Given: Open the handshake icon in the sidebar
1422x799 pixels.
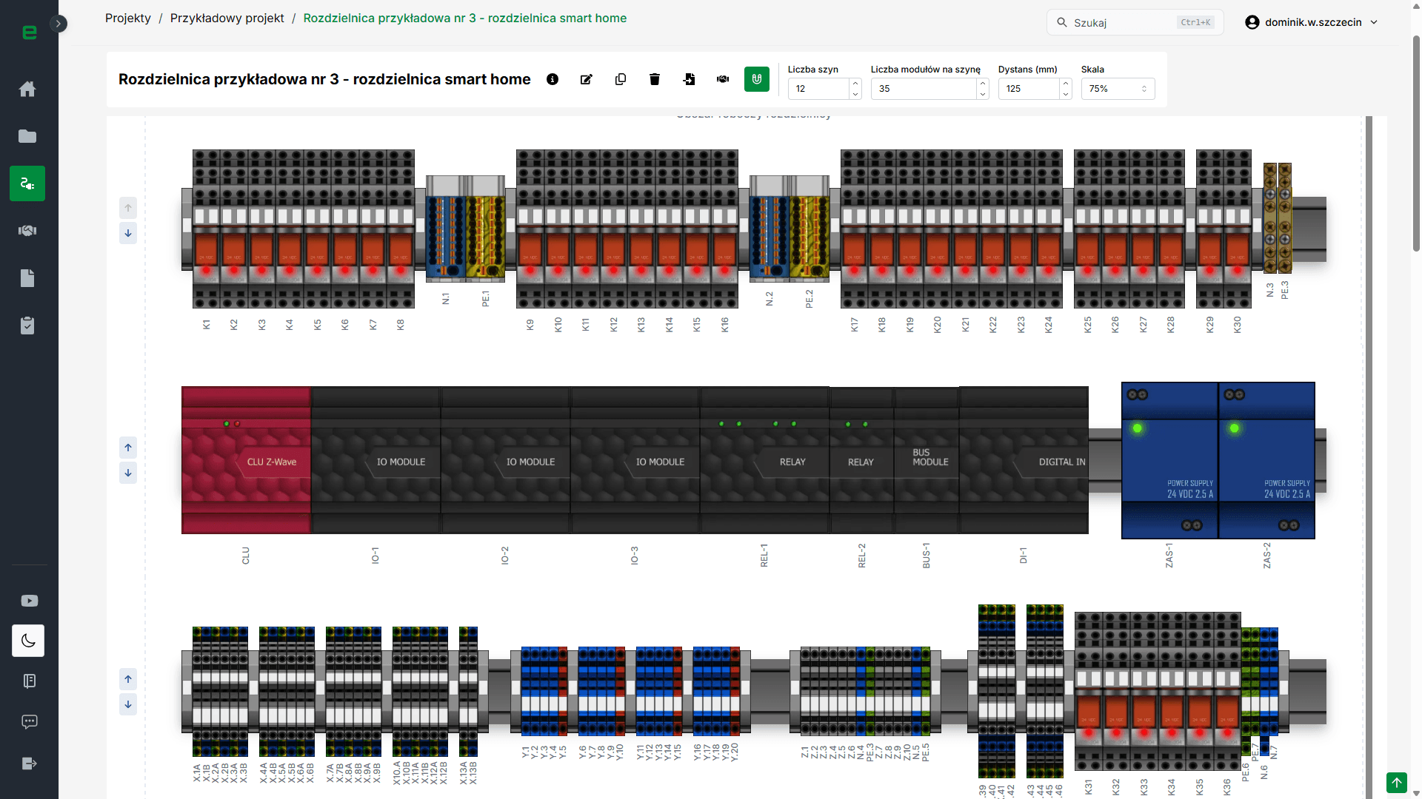Looking at the screenshot, I should tap(27, 231).
